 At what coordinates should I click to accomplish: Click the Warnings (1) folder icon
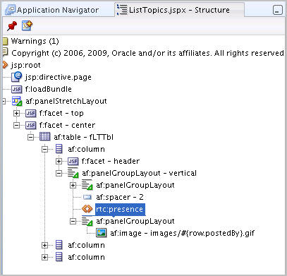click(5, 41)
